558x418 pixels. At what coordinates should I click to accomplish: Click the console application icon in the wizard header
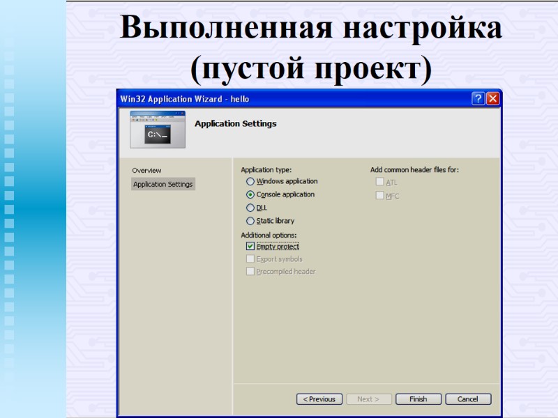[158, 130]
